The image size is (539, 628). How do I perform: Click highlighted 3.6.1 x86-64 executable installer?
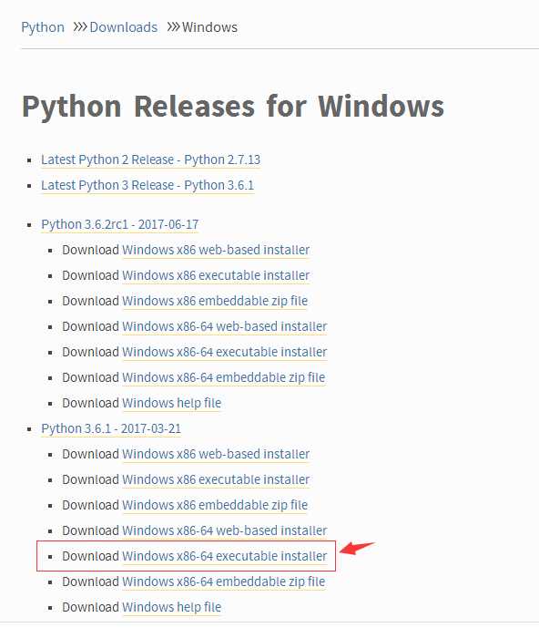click(x=225, y=556)
